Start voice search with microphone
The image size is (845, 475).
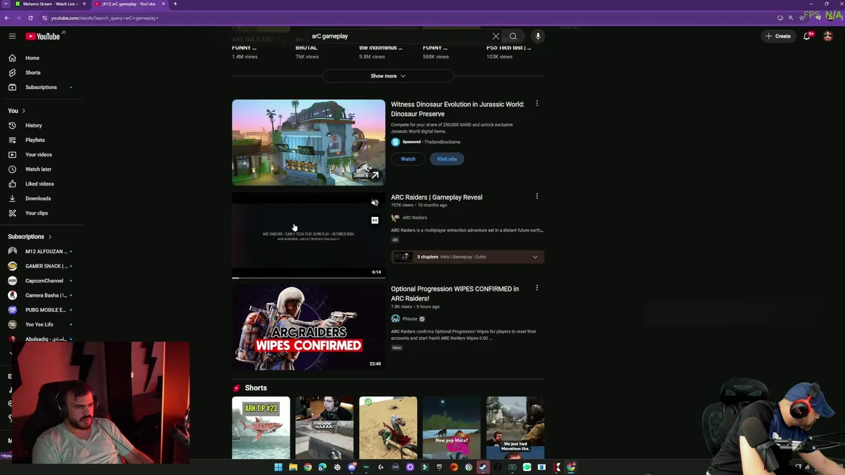538,36
